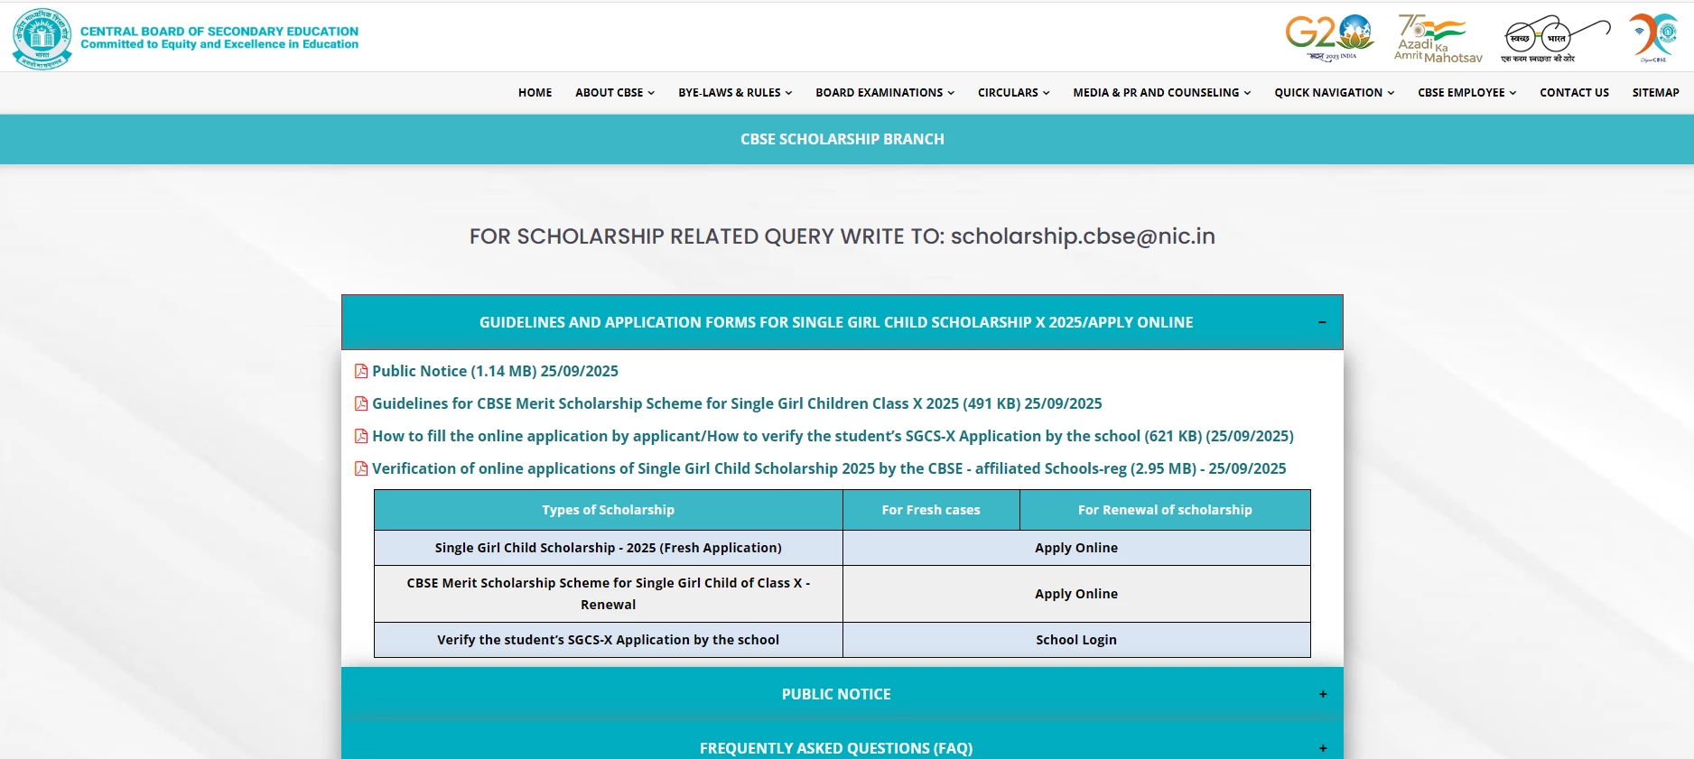Image resolution: width=1694 pixels, height=759 pixels.
Task: Click the PDF icon beside Guidelines link
Action: (361, 403)
